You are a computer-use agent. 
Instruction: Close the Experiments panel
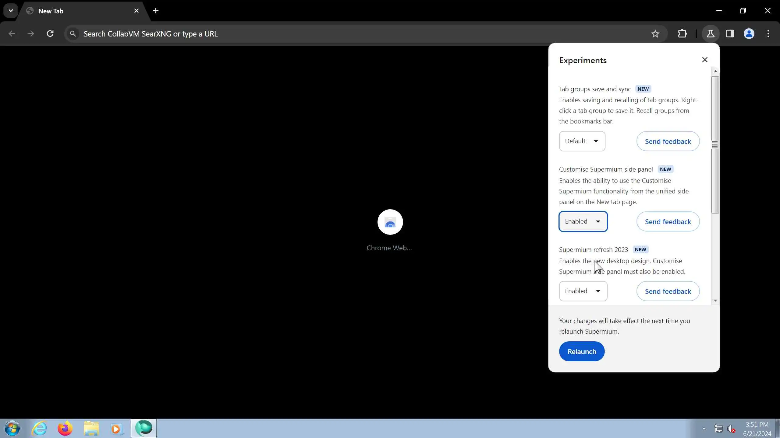tap(704, 60)
